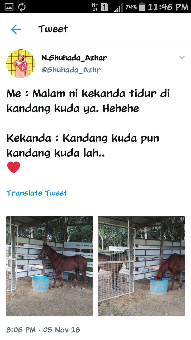The width and height of the screenshot is (191, 340).
Task: Tap the Tweet header title
Action: [53, 29]
